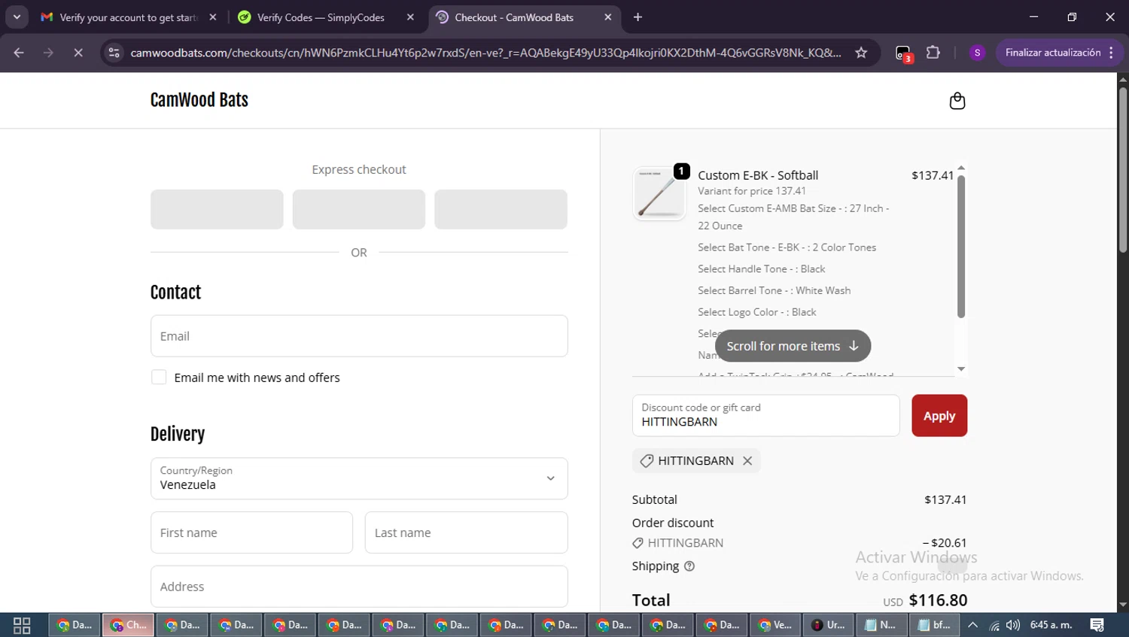
Task: Click the address bar URL
Action: (485, 53)
